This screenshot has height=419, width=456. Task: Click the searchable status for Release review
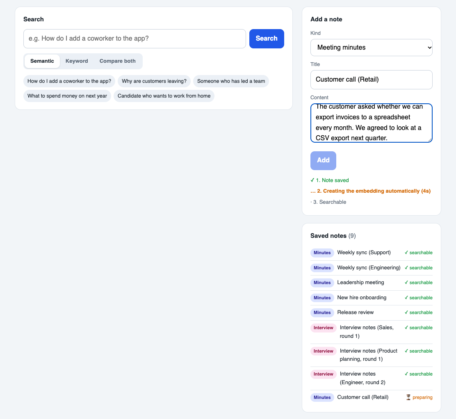point(419,312)
